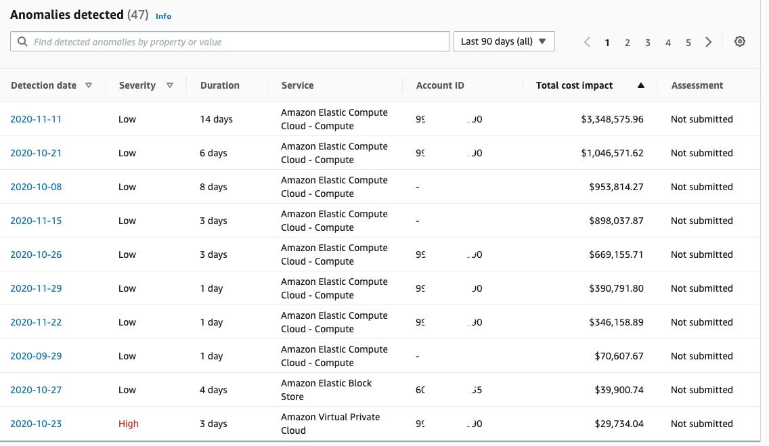
Task: Open Info link beside Anomalies detected
Action: pyautogui.click(x=163, y=16)
